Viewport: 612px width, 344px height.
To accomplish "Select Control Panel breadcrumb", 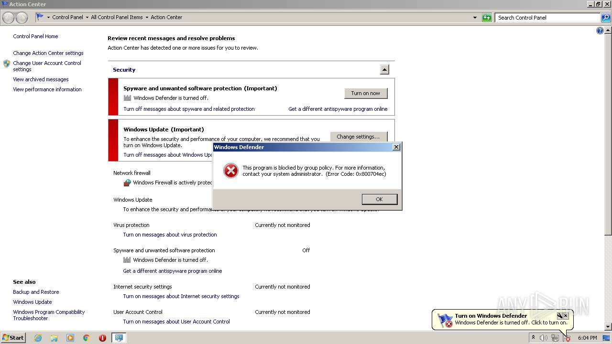I will (x=67, y=17).
